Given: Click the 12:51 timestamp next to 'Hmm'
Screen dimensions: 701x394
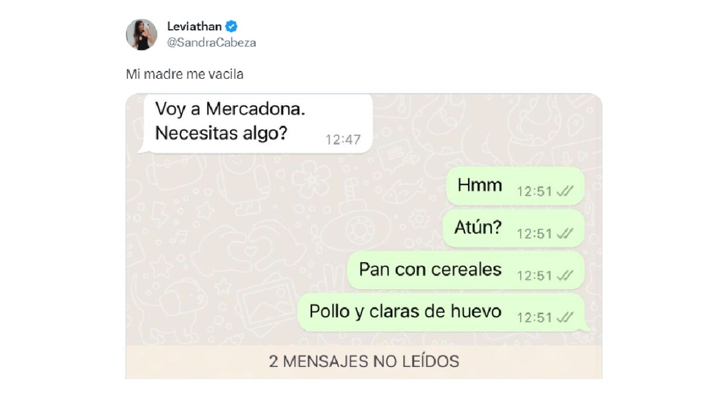Looking at the screenshot, I should (x=535, y=191).
